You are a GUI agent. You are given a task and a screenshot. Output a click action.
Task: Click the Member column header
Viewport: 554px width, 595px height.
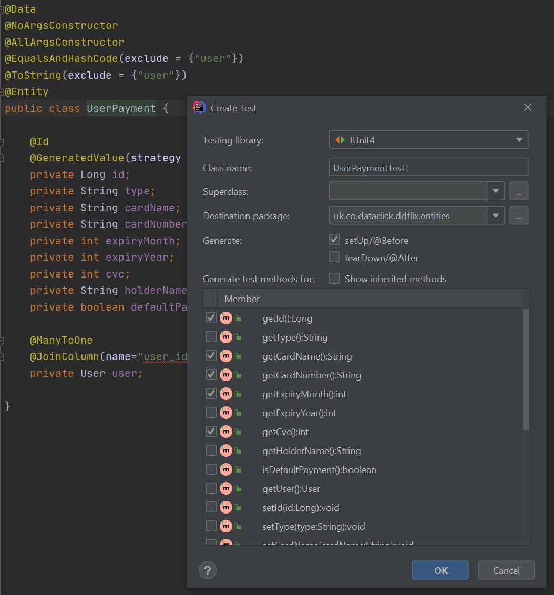[242, 299]
